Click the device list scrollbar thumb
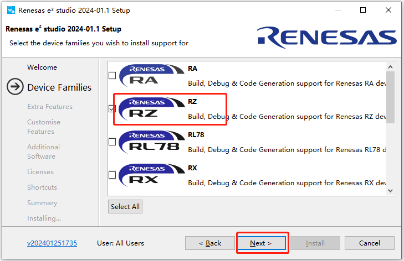 (x=390, y=97)
